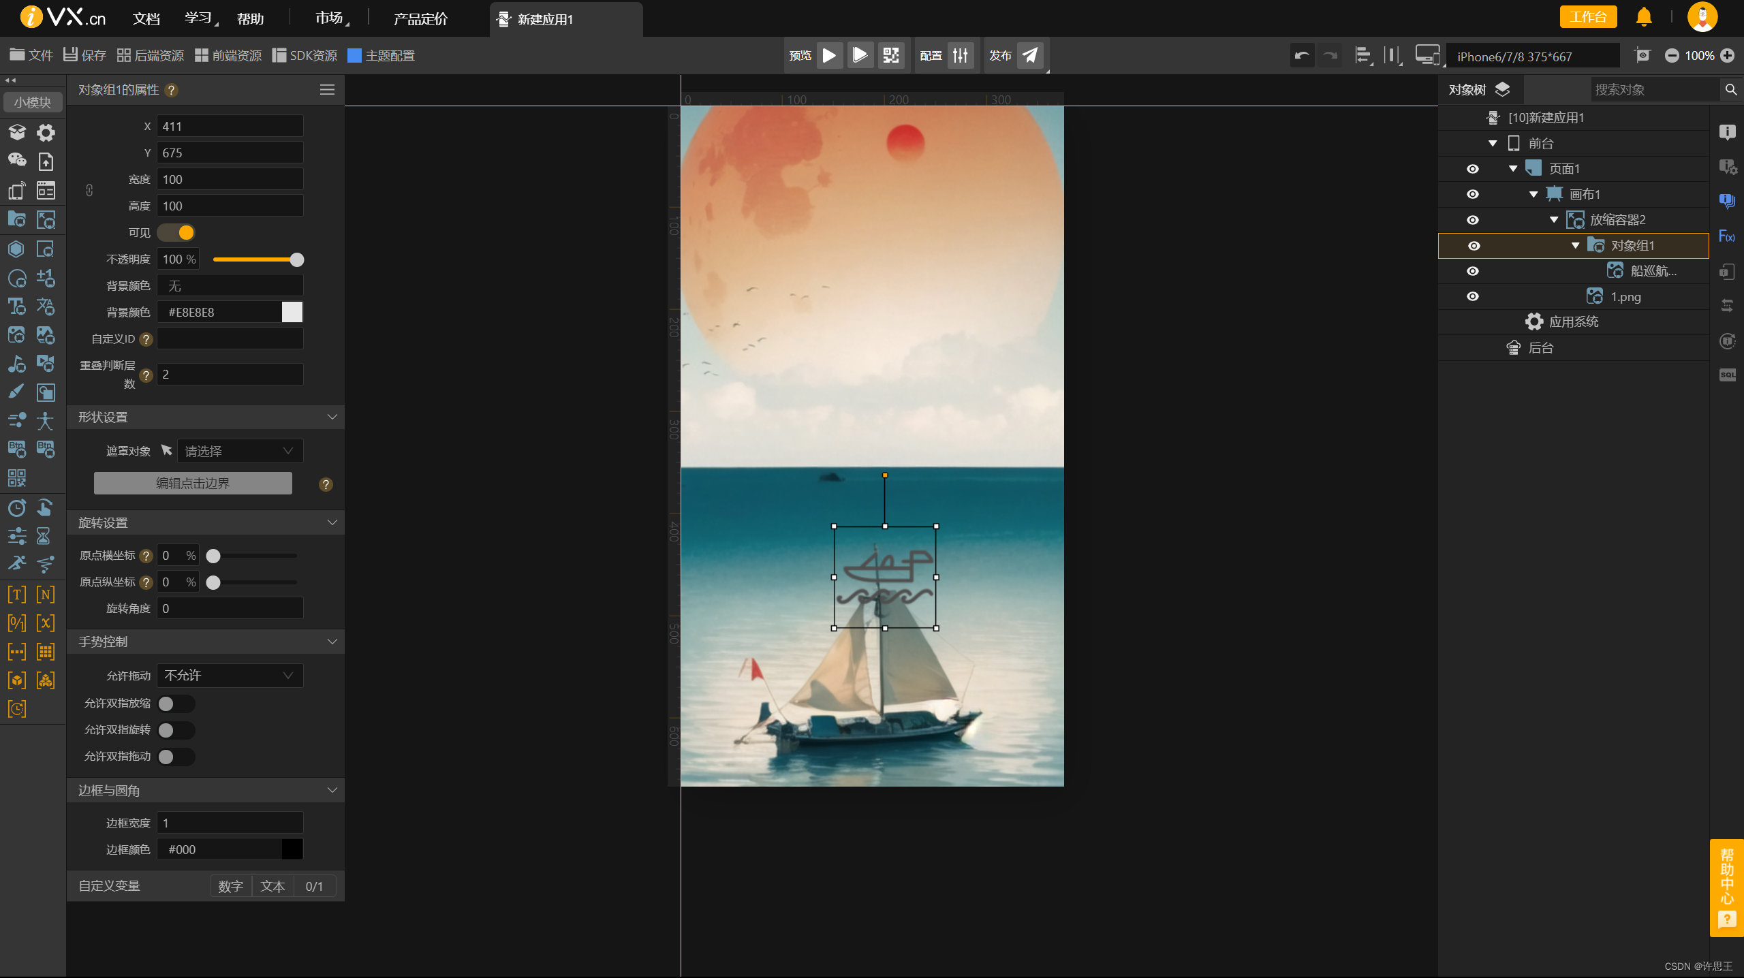
Task: Open the vertical distribute tool
Action: (1392, 56)
